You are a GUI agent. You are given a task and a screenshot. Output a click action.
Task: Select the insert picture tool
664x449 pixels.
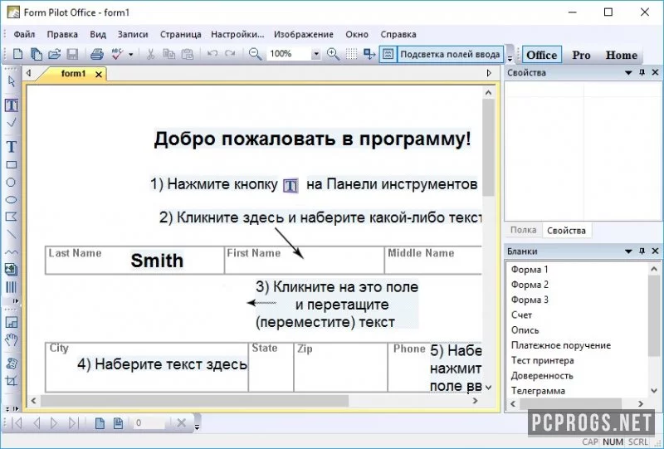(x=11, y=269)
